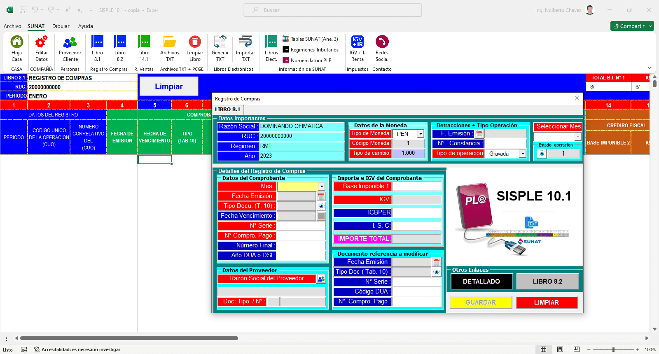Click the ICBPER input field
The height and width of the screenshot is (354, 659).
coord(416,213)
